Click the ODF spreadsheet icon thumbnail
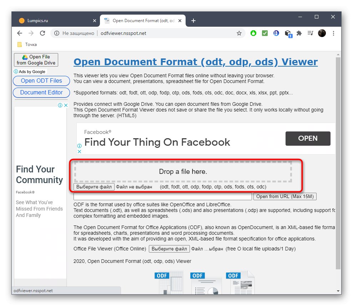This screenshot has height=306, width=353. (x=168, y=282)
